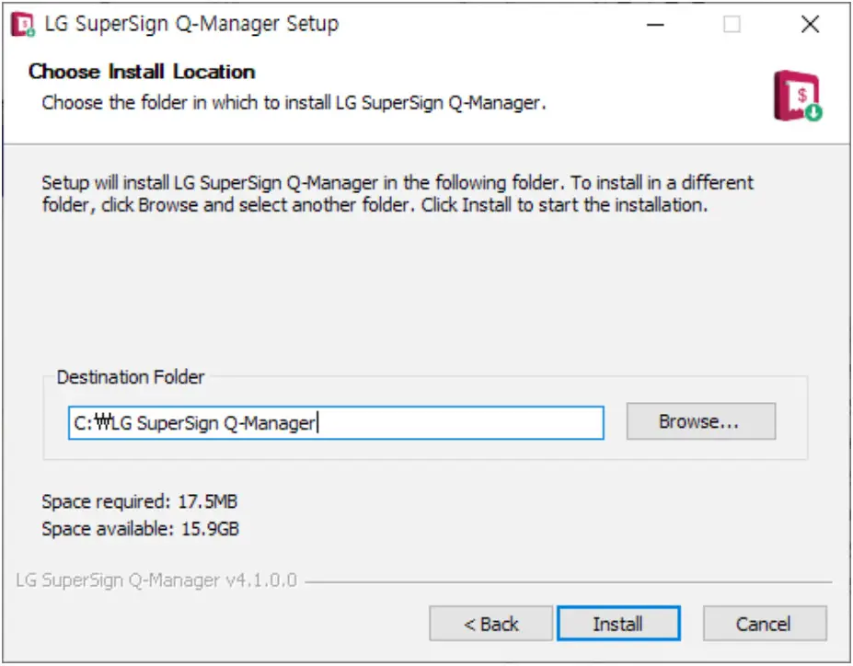This screenshot has width=853, height=666.
Task: Click Install to begin installation
Action: pyautogui.click(x=619, y=624)
